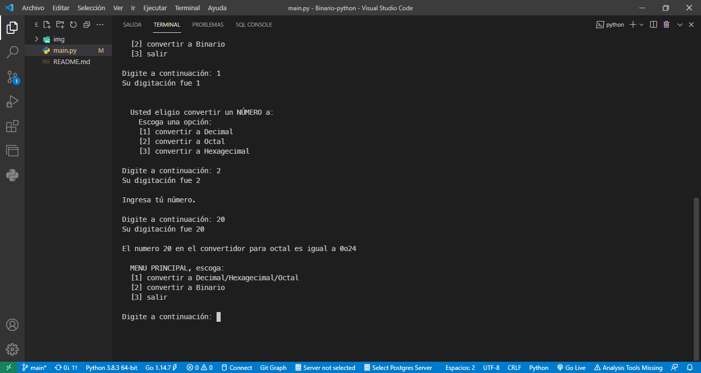Screen dimensions: 701x373
Task: Open the project manager view icon
Action: [x=12, y=151]
